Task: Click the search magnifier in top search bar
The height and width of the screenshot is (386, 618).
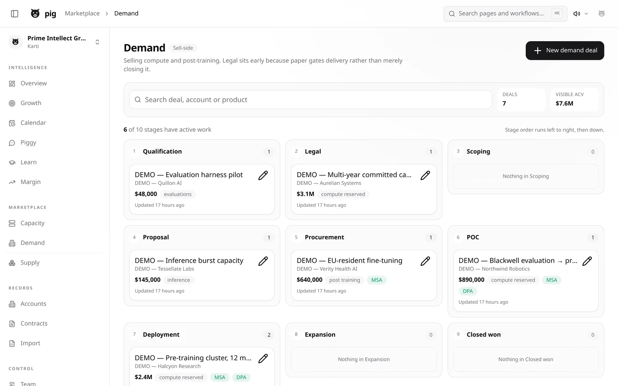Action: click(x=452, y=14)
